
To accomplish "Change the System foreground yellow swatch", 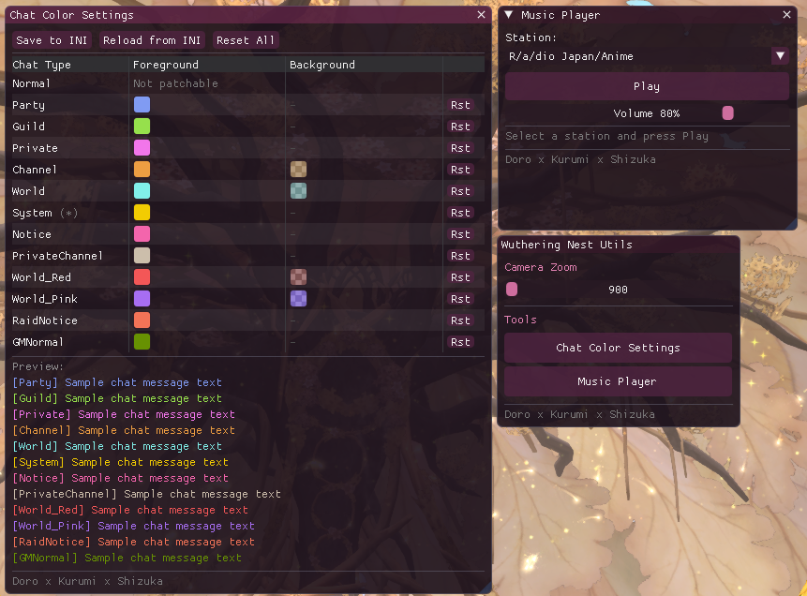I will [x=142, y=213].
